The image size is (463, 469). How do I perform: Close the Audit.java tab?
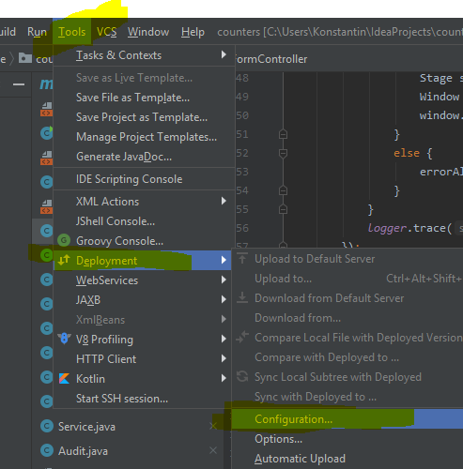pos(213,450)
